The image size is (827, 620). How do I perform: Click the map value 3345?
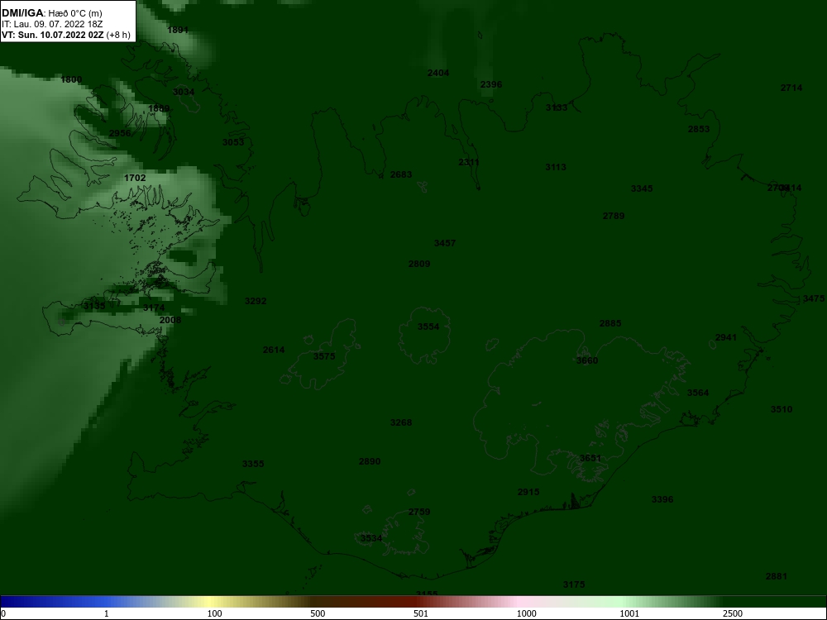642,188
